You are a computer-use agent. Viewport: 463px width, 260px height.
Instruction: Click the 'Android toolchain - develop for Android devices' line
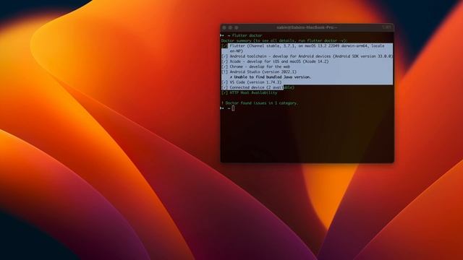pyautogui.click(x=307, y=56)
